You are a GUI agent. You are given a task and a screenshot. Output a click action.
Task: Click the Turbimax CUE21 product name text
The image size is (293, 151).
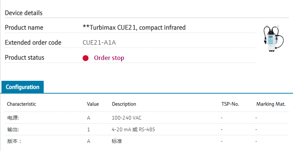tap(134, 27)
